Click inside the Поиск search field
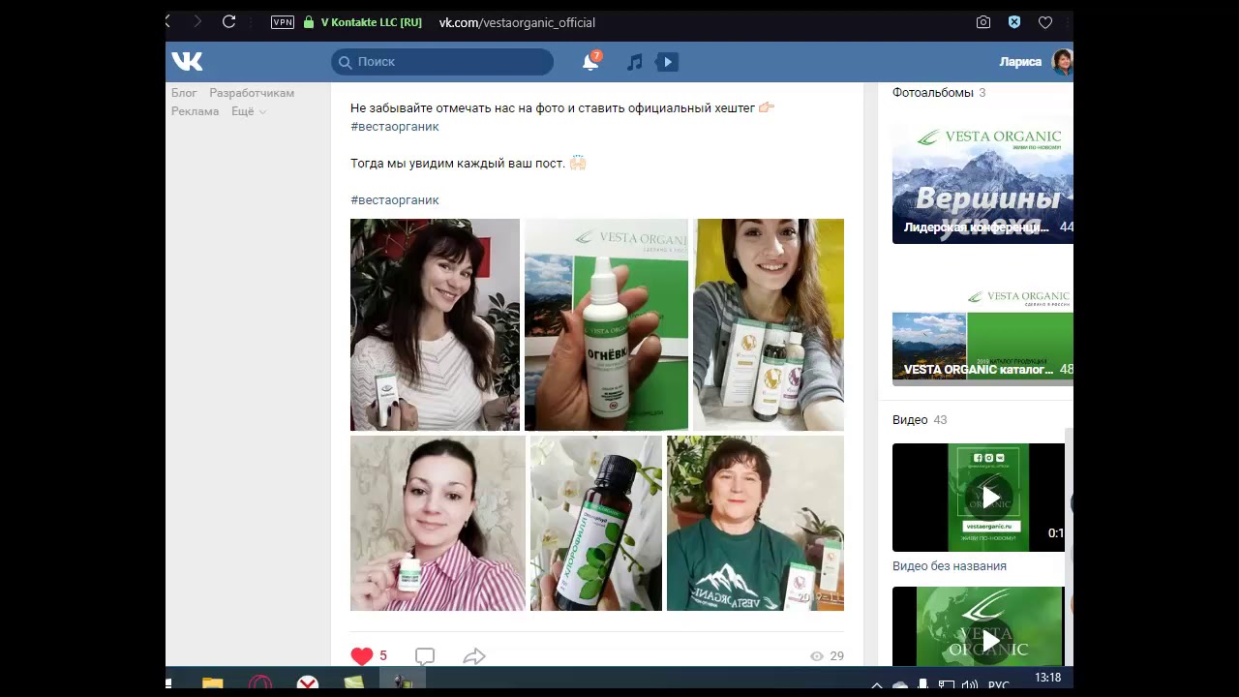The width and height of the screenshot is (1239, 697). pyautogui.click(x=442, y=62)
